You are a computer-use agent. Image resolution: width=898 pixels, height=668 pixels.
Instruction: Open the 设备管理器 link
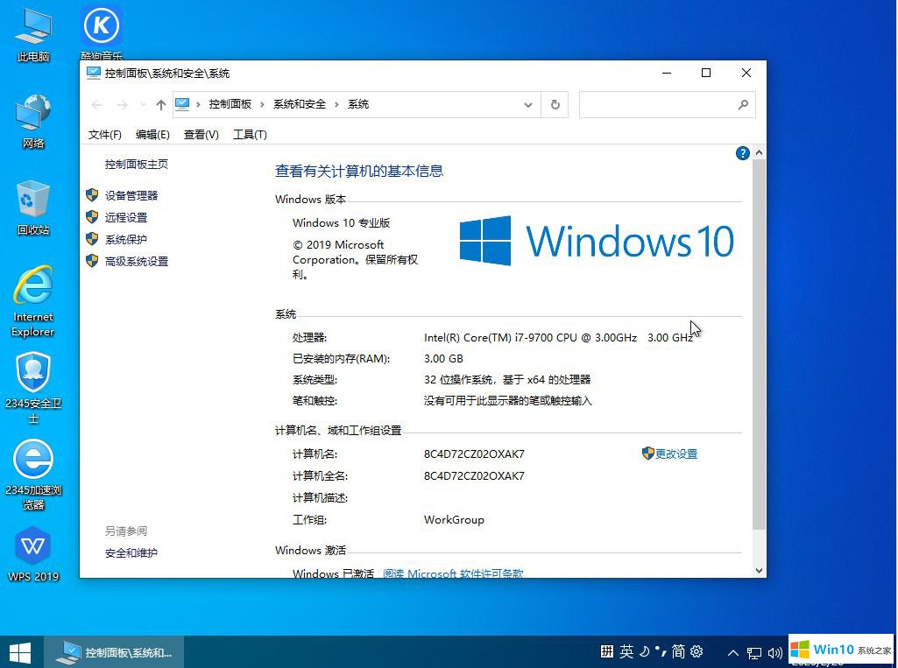(131, 196)
